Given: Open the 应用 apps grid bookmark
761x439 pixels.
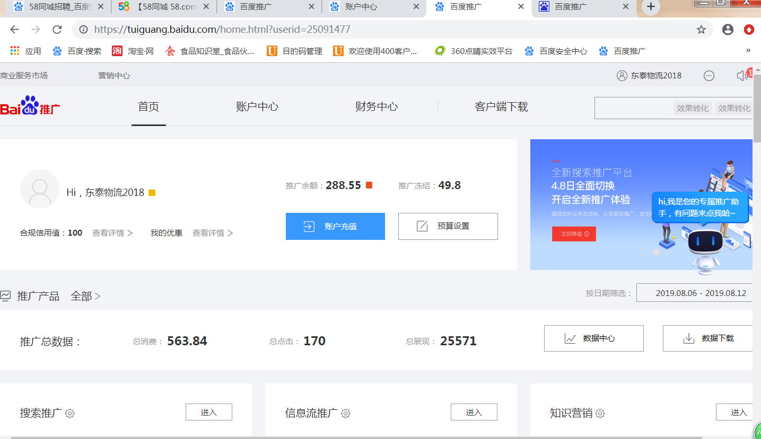Looking at the screenshot, I should [x=25, y=51].
